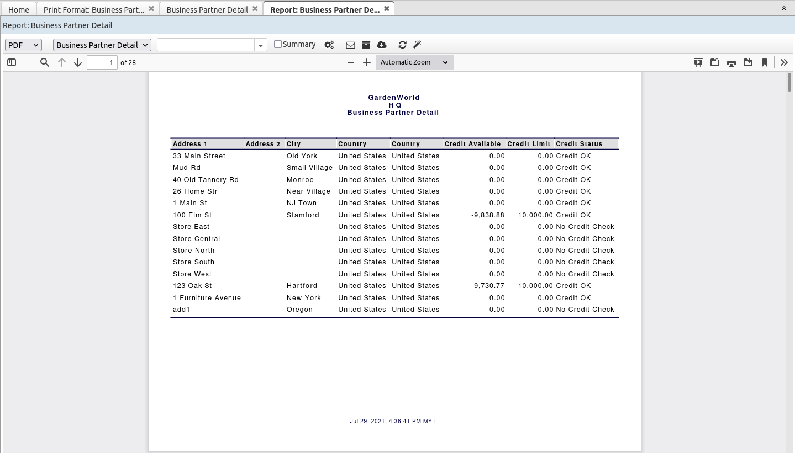Open the Find search icon
The width and height of the screenshot is (795, 453).
click(x=44, y=62)
